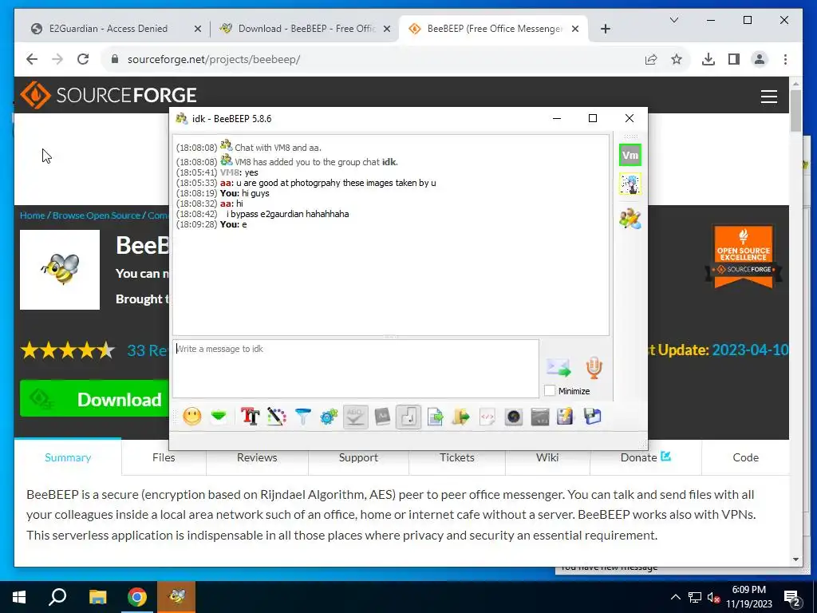Open Chrome downloads tray icon
Image resolution: width=817 pixels, height=613 pixels.
click(x=708, y=59)
